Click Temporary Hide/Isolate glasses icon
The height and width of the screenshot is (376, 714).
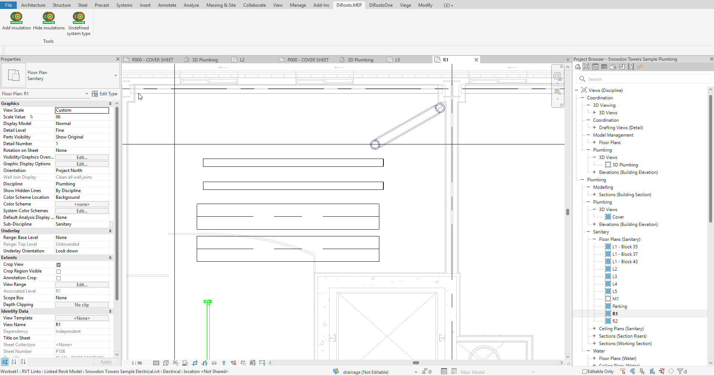coord(214,363)
